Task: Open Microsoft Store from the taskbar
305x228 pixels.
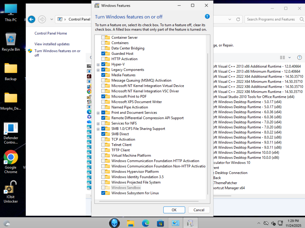Action: click(x=160, y=223)
